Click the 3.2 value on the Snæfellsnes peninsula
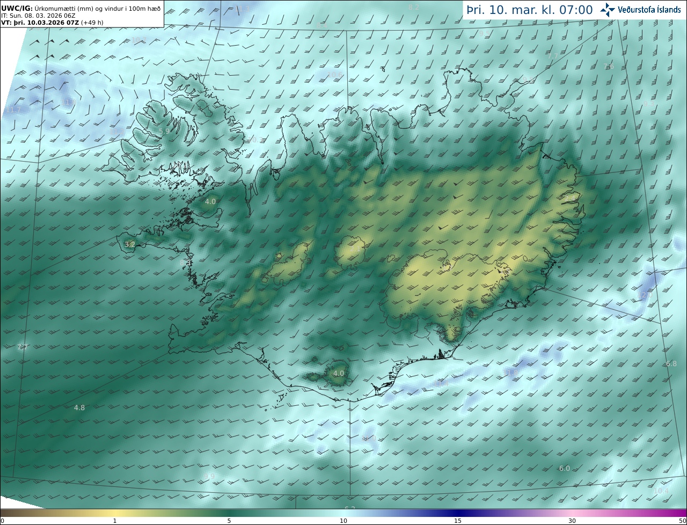This screenshot has width=687, height=525. (129, 244)
